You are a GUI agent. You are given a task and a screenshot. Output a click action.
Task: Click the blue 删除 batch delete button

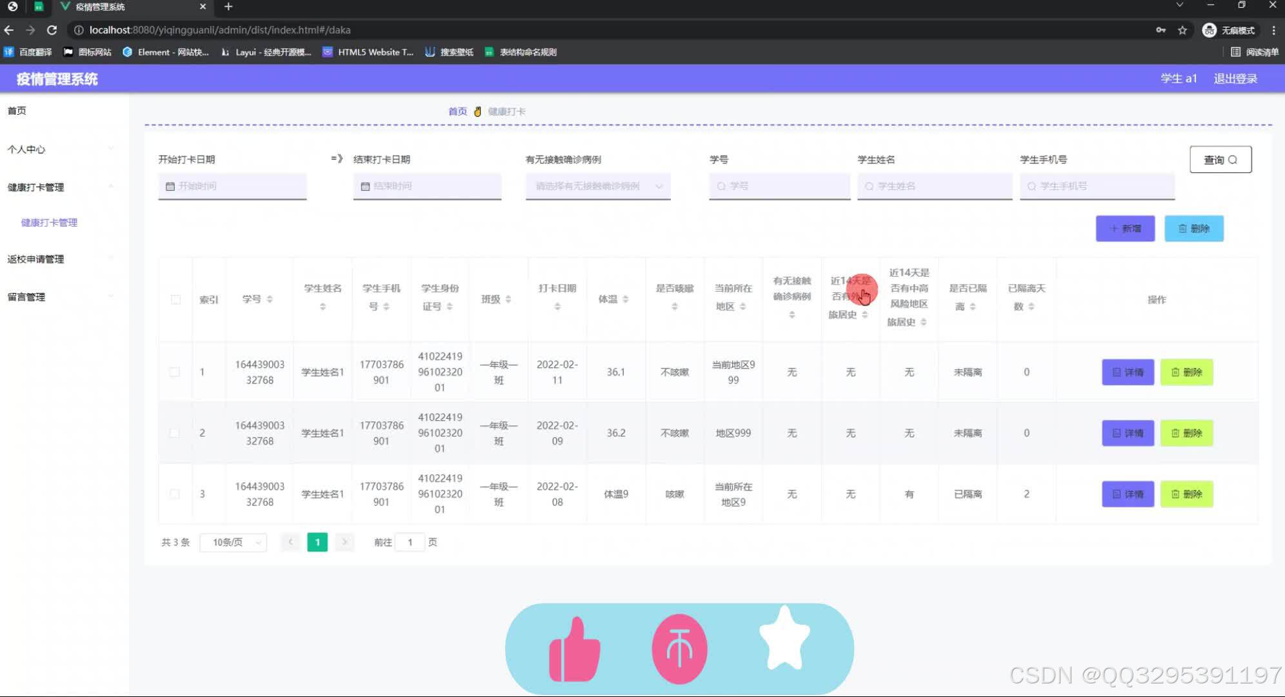pyautogui.click(x=1193, y=228)
